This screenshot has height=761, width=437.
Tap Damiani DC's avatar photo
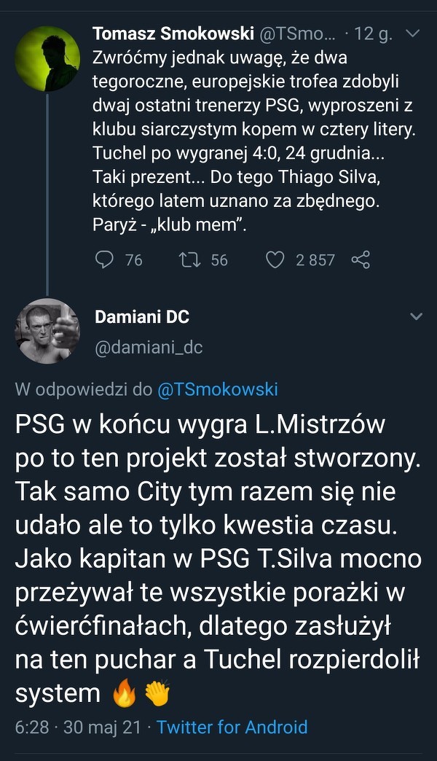click(x=47, y=331)
